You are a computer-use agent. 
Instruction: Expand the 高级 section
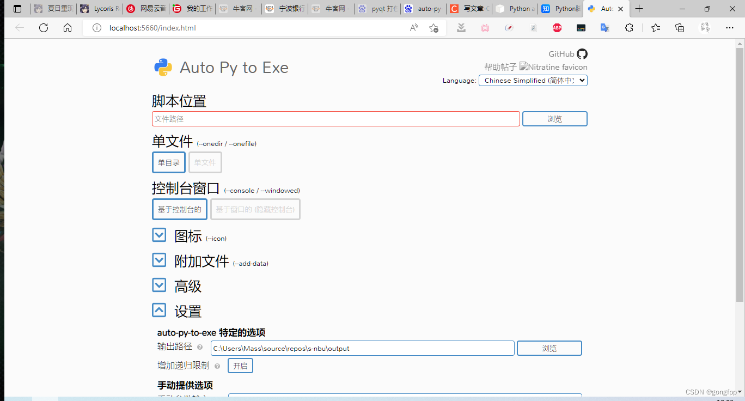coord(159,285)
